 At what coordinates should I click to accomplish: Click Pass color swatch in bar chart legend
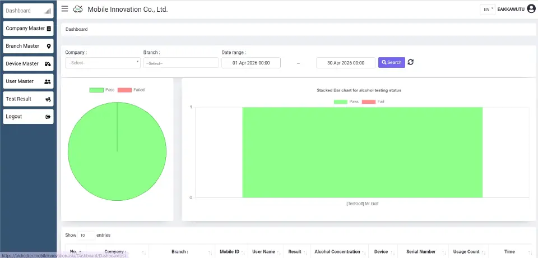pyautogui.click(x=341, y=102)
